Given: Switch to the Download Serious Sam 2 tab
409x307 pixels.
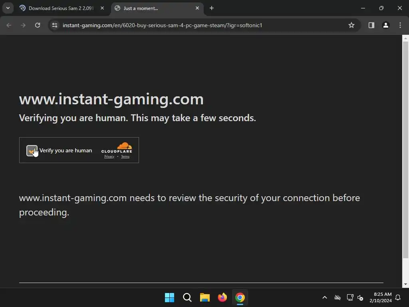Looking at the screenshot, I should click(61, 8).
